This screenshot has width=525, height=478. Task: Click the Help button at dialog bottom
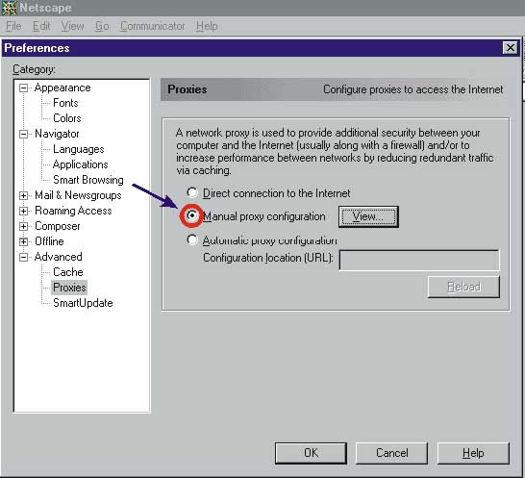pos(473,453)
